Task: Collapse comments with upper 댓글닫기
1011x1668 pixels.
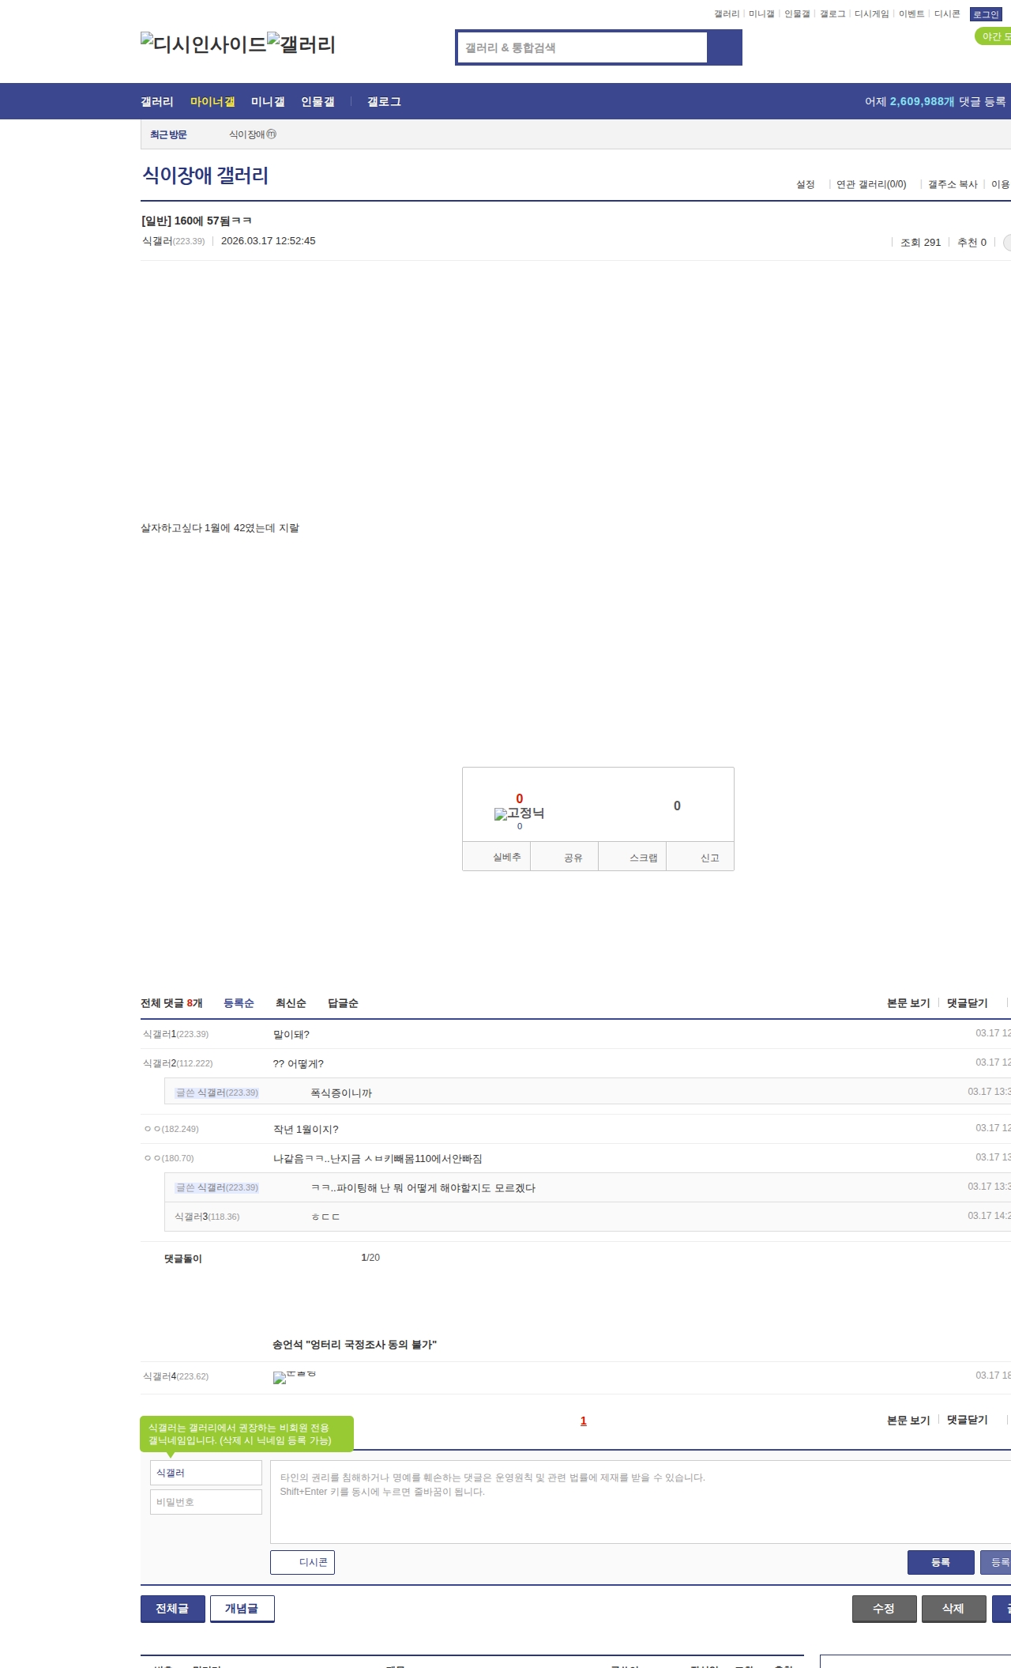Action: tap(967, 1003)
